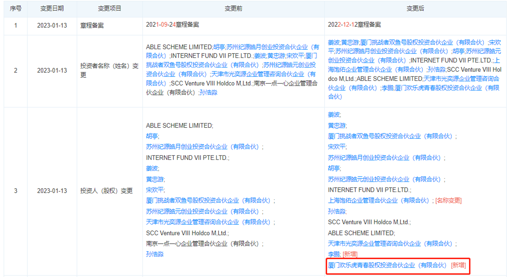Click the [新增] tag beside 厦门欢乐虎青春股权投资合伙企业
This screenshot has width=509, height=277.
pyautogui.click(x=459, y=265)
